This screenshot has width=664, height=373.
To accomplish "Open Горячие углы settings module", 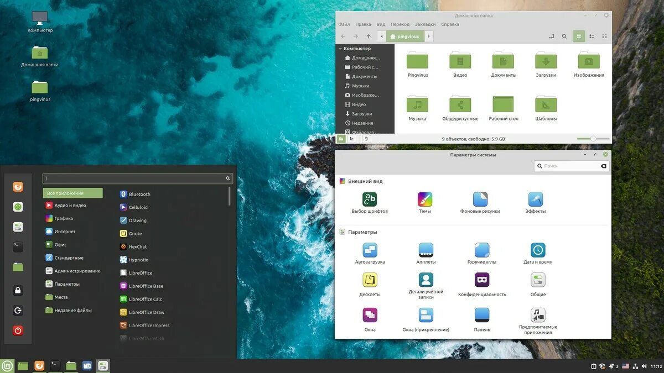I will tap(482, 254).
